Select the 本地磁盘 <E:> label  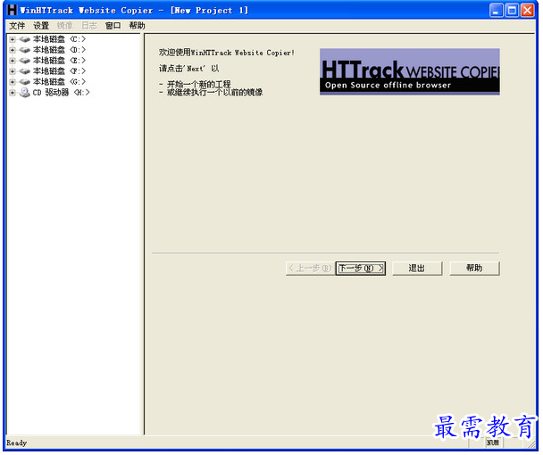59,61
